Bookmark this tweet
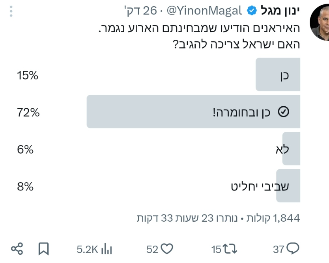329x263 pixels. point(43,248)
